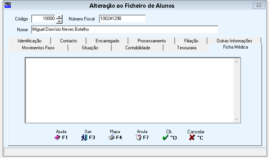The height and width of the screenshot is (158, 269).
Task: Click the Nome text field
Action: pyautogui.click(x=125, y=30)
